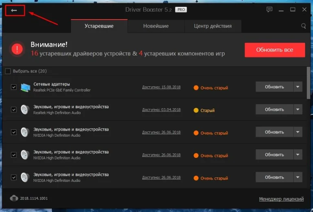Close the Driver Booster window
This screenshot has height=212, width=313.
(304, 9)
